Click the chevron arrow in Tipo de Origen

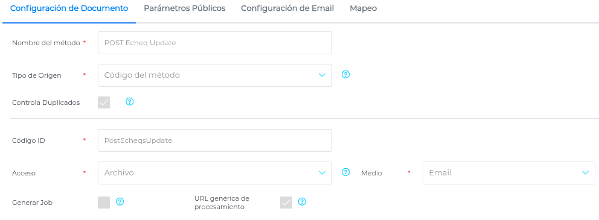[322, 75]
